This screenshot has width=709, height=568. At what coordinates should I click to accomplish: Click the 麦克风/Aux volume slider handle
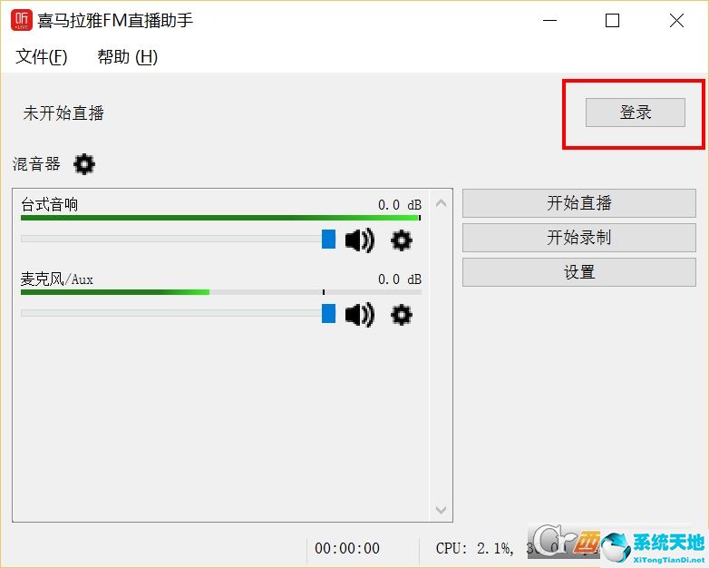point(329,314)
